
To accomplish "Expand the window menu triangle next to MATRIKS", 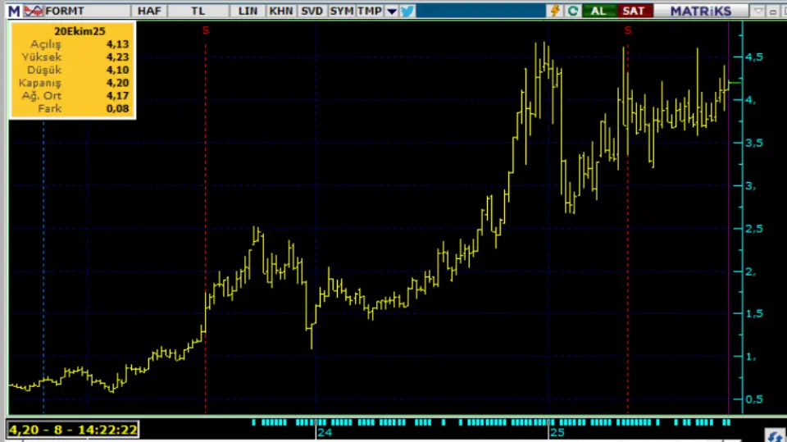I will click(758, 11).
